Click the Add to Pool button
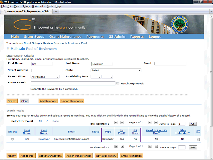This screenshot has width=213, height=160. (x=28, y=156)
